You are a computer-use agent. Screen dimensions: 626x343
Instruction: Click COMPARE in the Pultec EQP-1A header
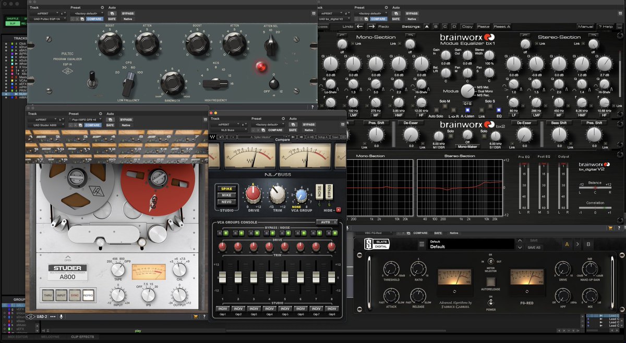coord(94,19)
